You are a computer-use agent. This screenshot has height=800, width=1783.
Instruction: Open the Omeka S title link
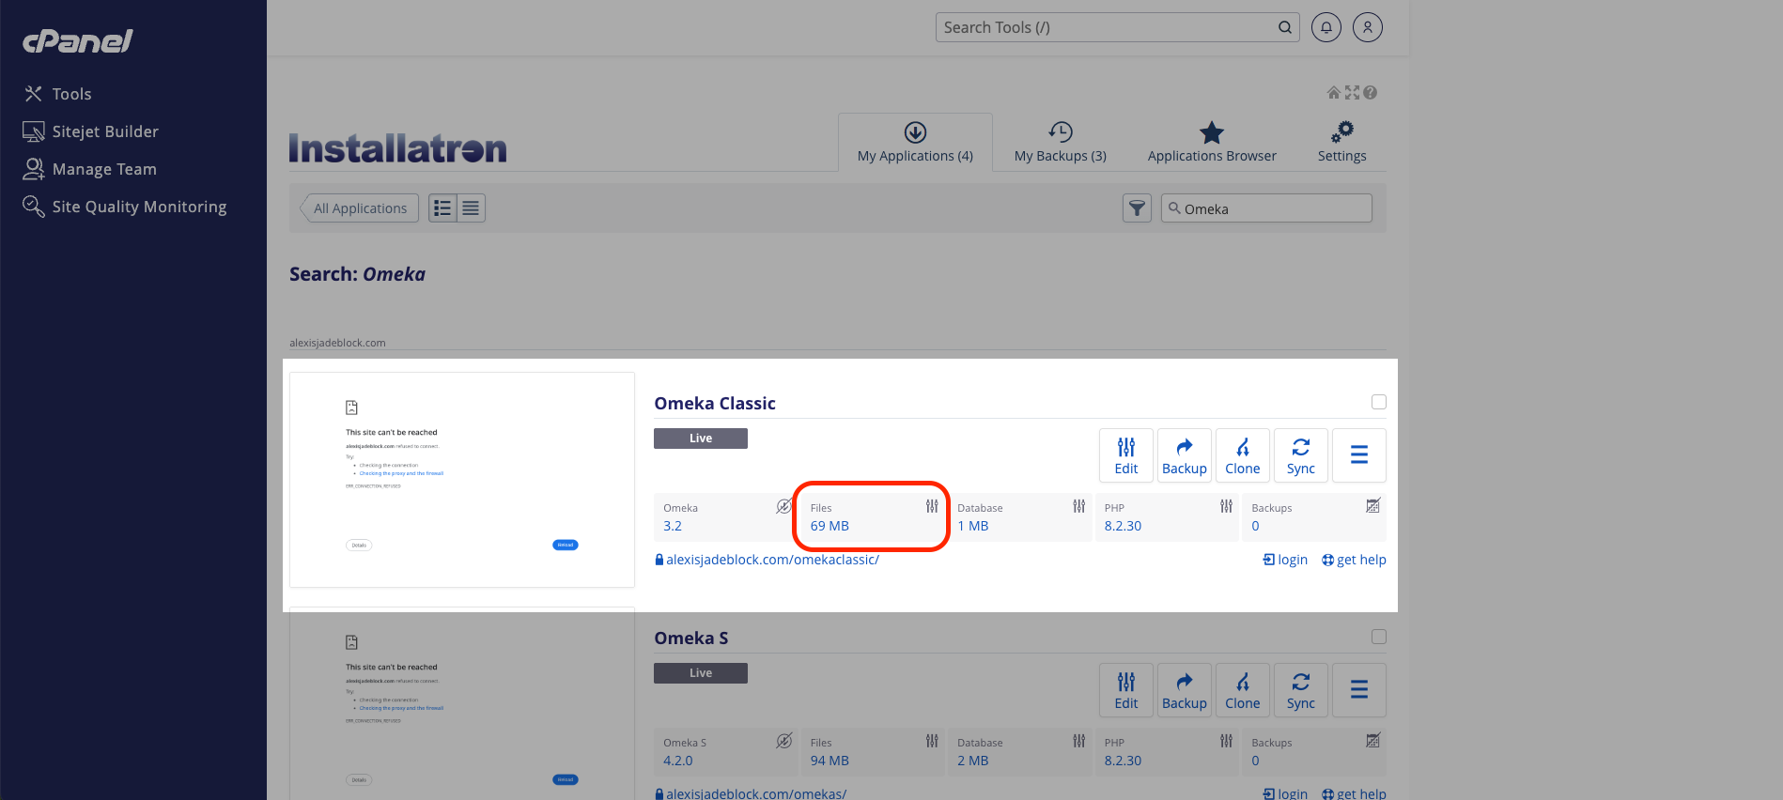pyautogui.click(x=691, y=638)
